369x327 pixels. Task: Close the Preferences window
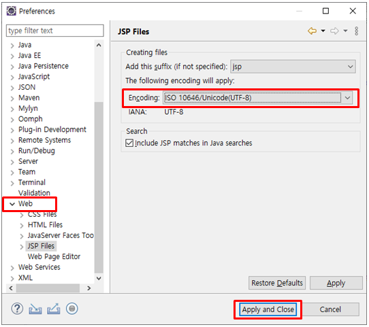point(353,11)
